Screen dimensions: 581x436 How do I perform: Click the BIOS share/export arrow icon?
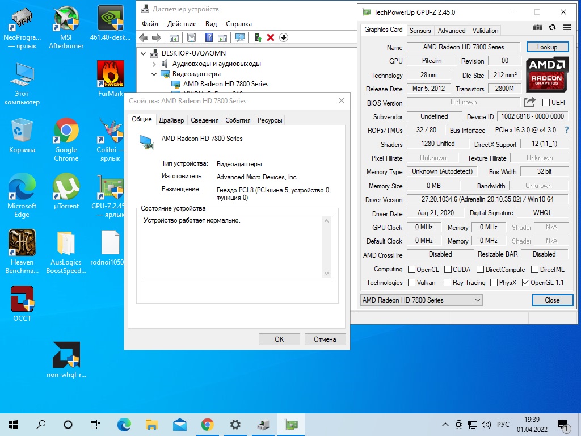click(530, 102)
